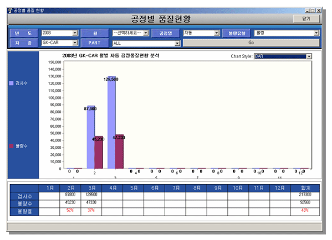
Task: Click the app icon in title bar
Action: click(x=10, y=10)
